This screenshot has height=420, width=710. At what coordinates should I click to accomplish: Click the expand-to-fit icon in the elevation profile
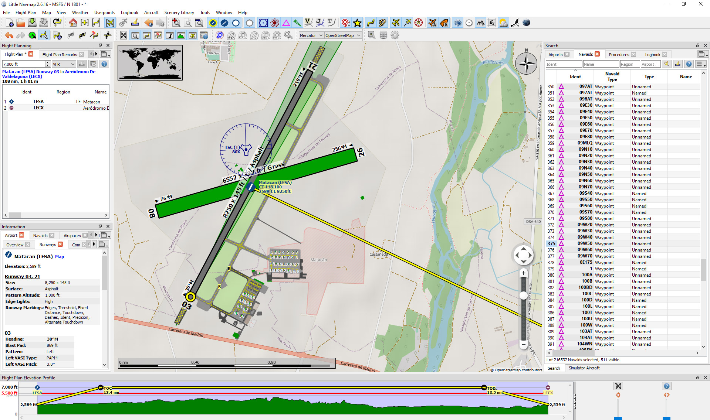[618, 386]
